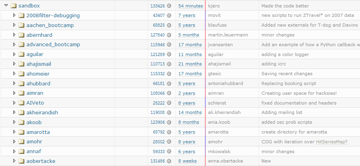Select 'create directory for amarotta' message
Screen dimensions: 360x166
(294, 132)
